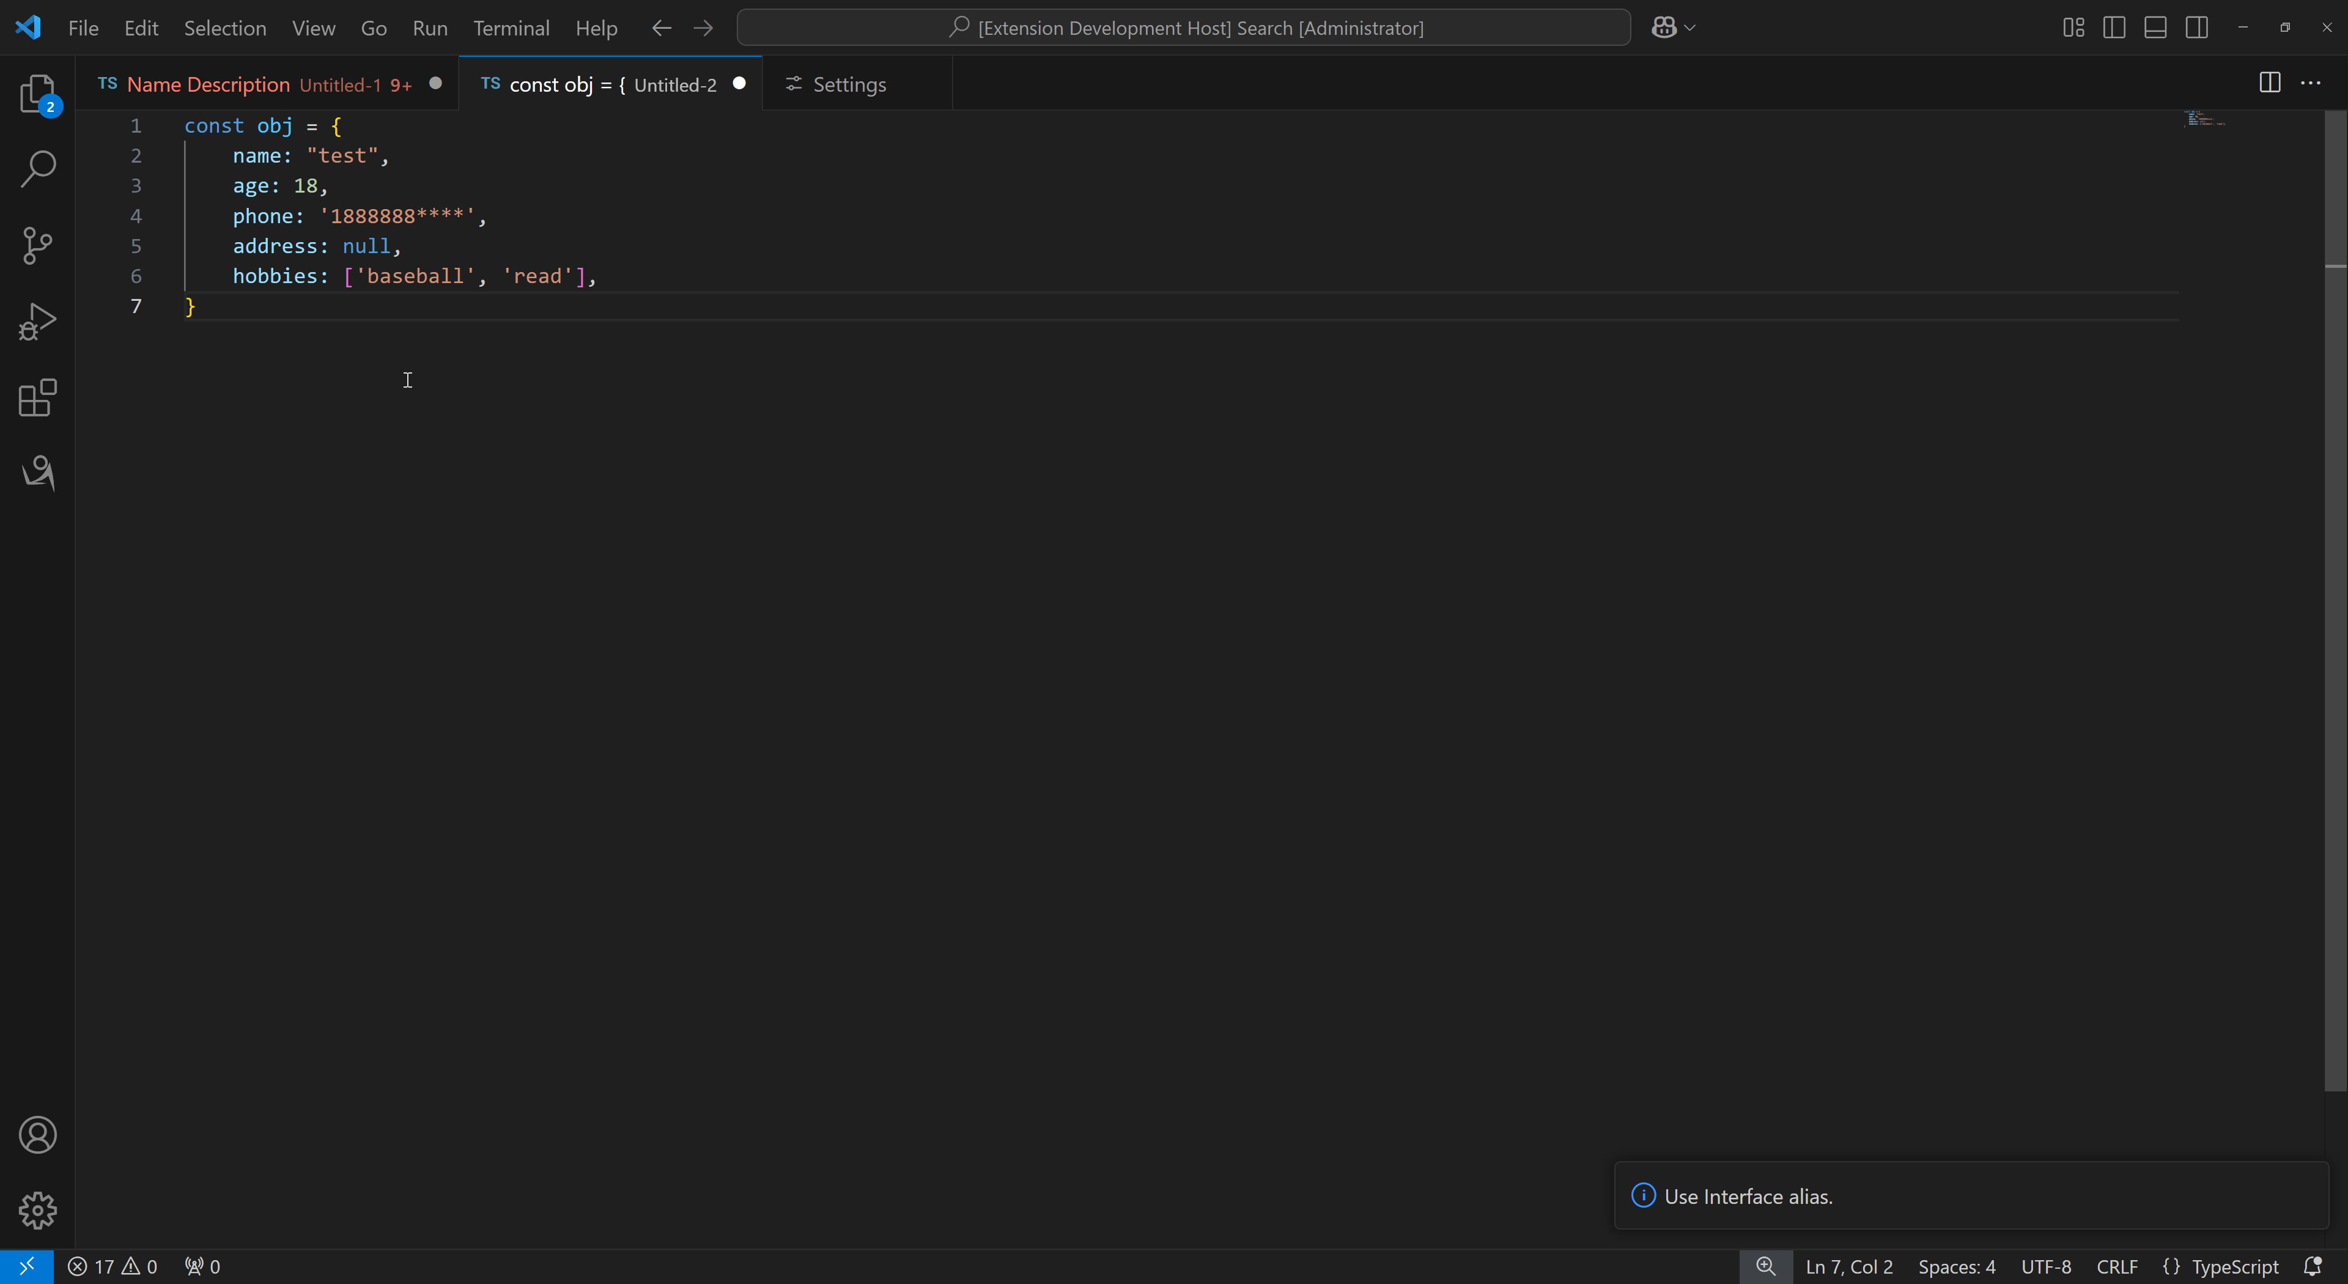Toggle the primary sidebar visibility
Viewport: 2348px width, 1284px height.
(x=2114, y=28)
